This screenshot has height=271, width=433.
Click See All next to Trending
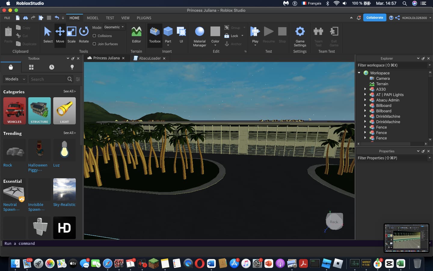click(x=69, y=133)
